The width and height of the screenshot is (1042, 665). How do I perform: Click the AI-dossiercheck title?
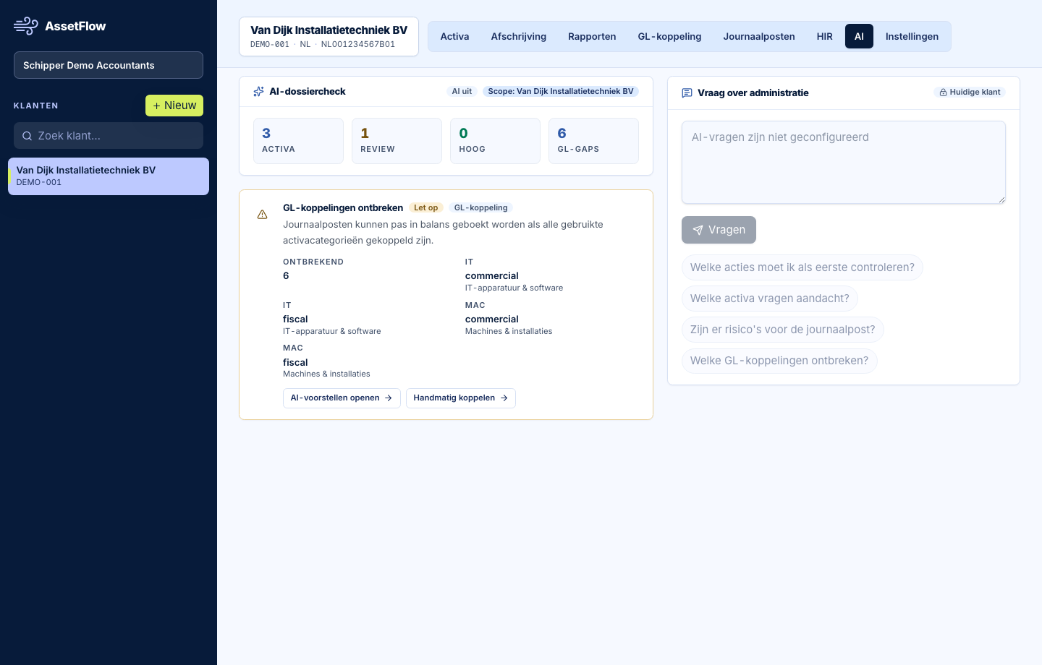click(x=308, y=92)
